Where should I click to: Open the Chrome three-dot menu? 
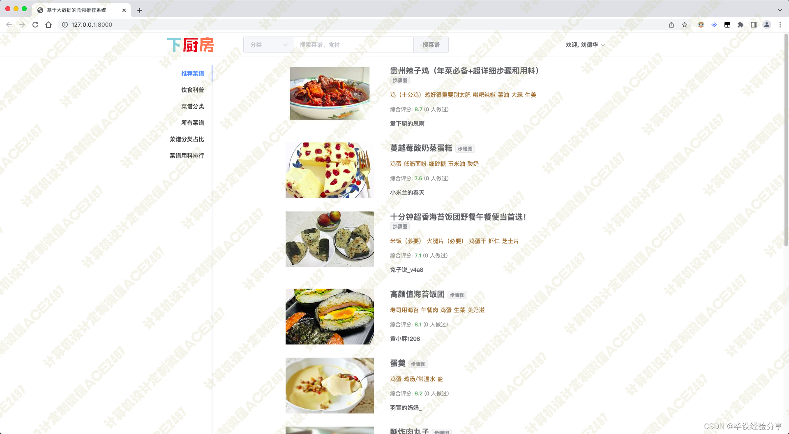coord(780,25)
